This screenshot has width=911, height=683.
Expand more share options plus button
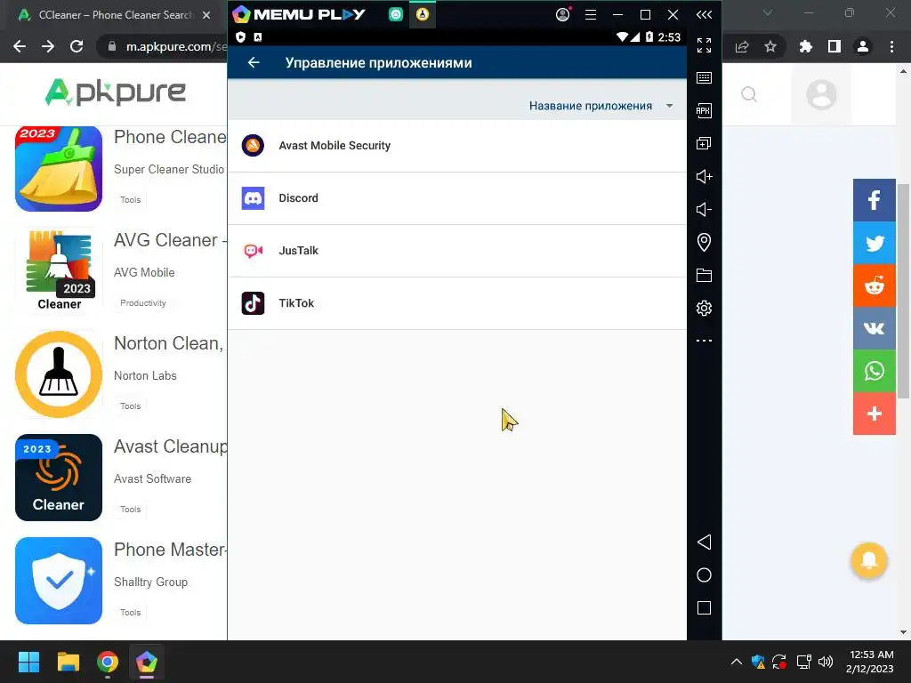[x=874, y=414]
